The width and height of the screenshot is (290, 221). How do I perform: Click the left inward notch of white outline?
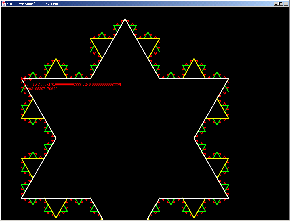pos(56,138)
